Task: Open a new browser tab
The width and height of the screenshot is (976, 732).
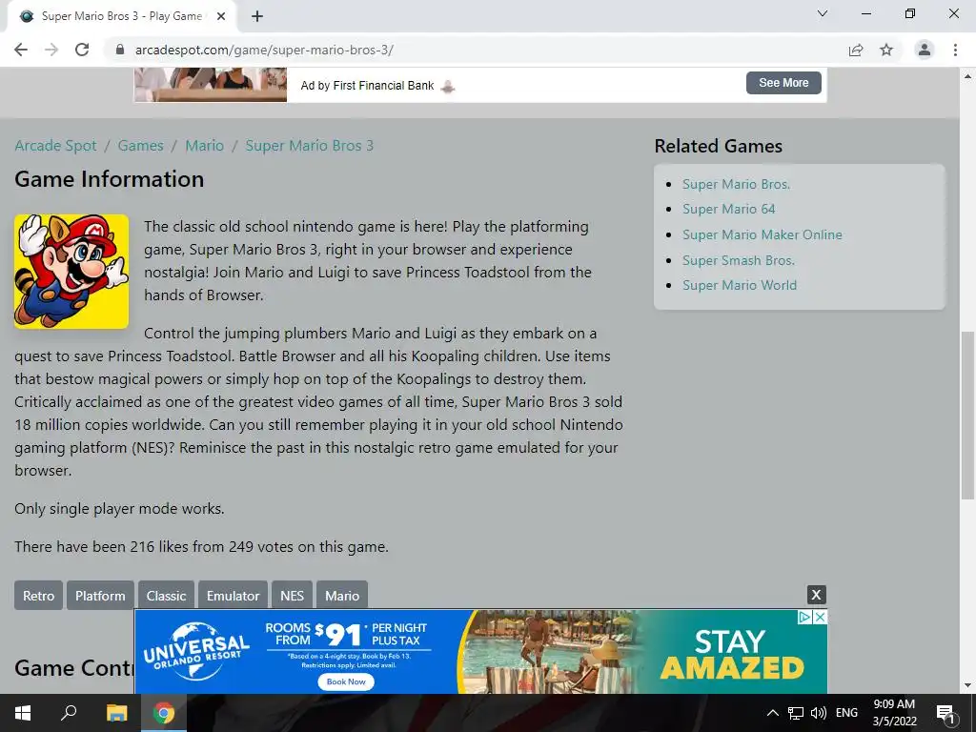Action: [257, 17]
